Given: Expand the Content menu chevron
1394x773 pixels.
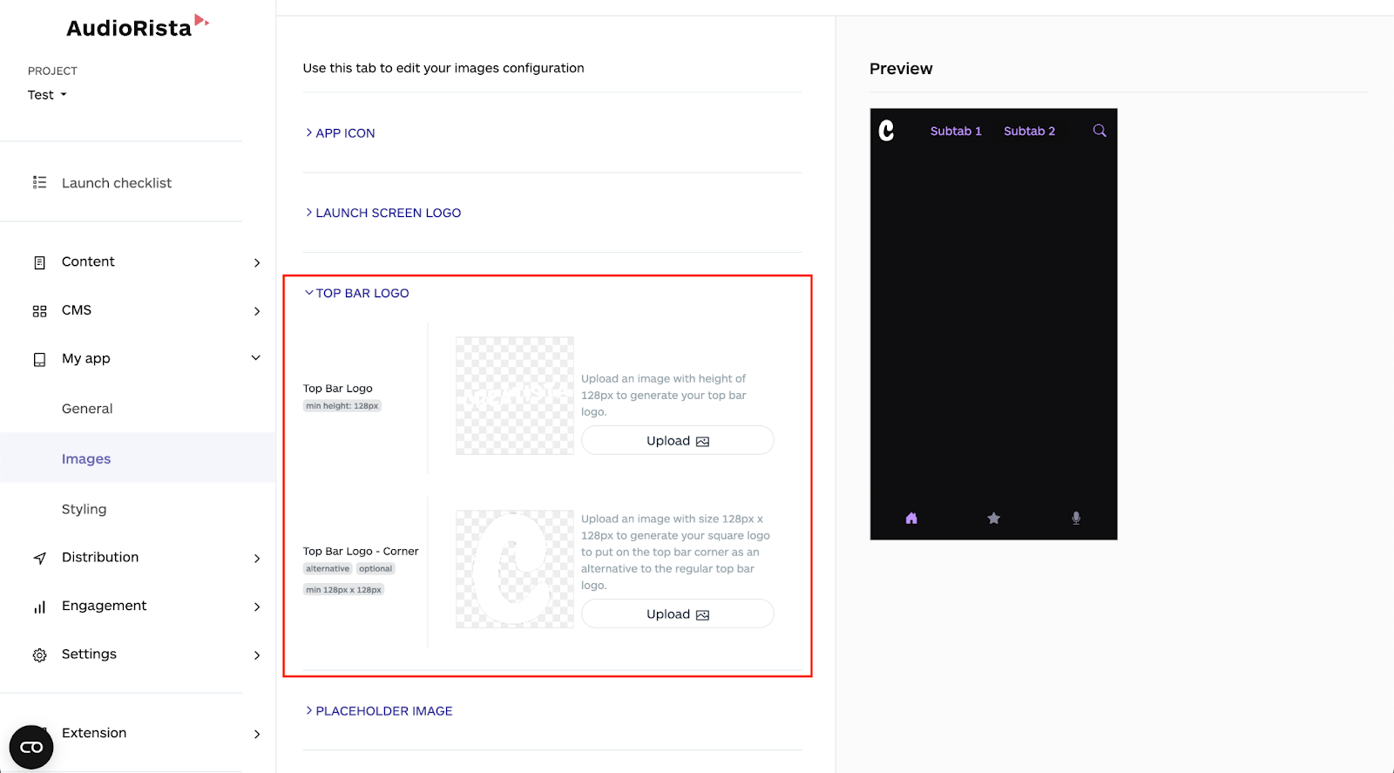Looking at the screenshot, I should click(x=257, y=262).
